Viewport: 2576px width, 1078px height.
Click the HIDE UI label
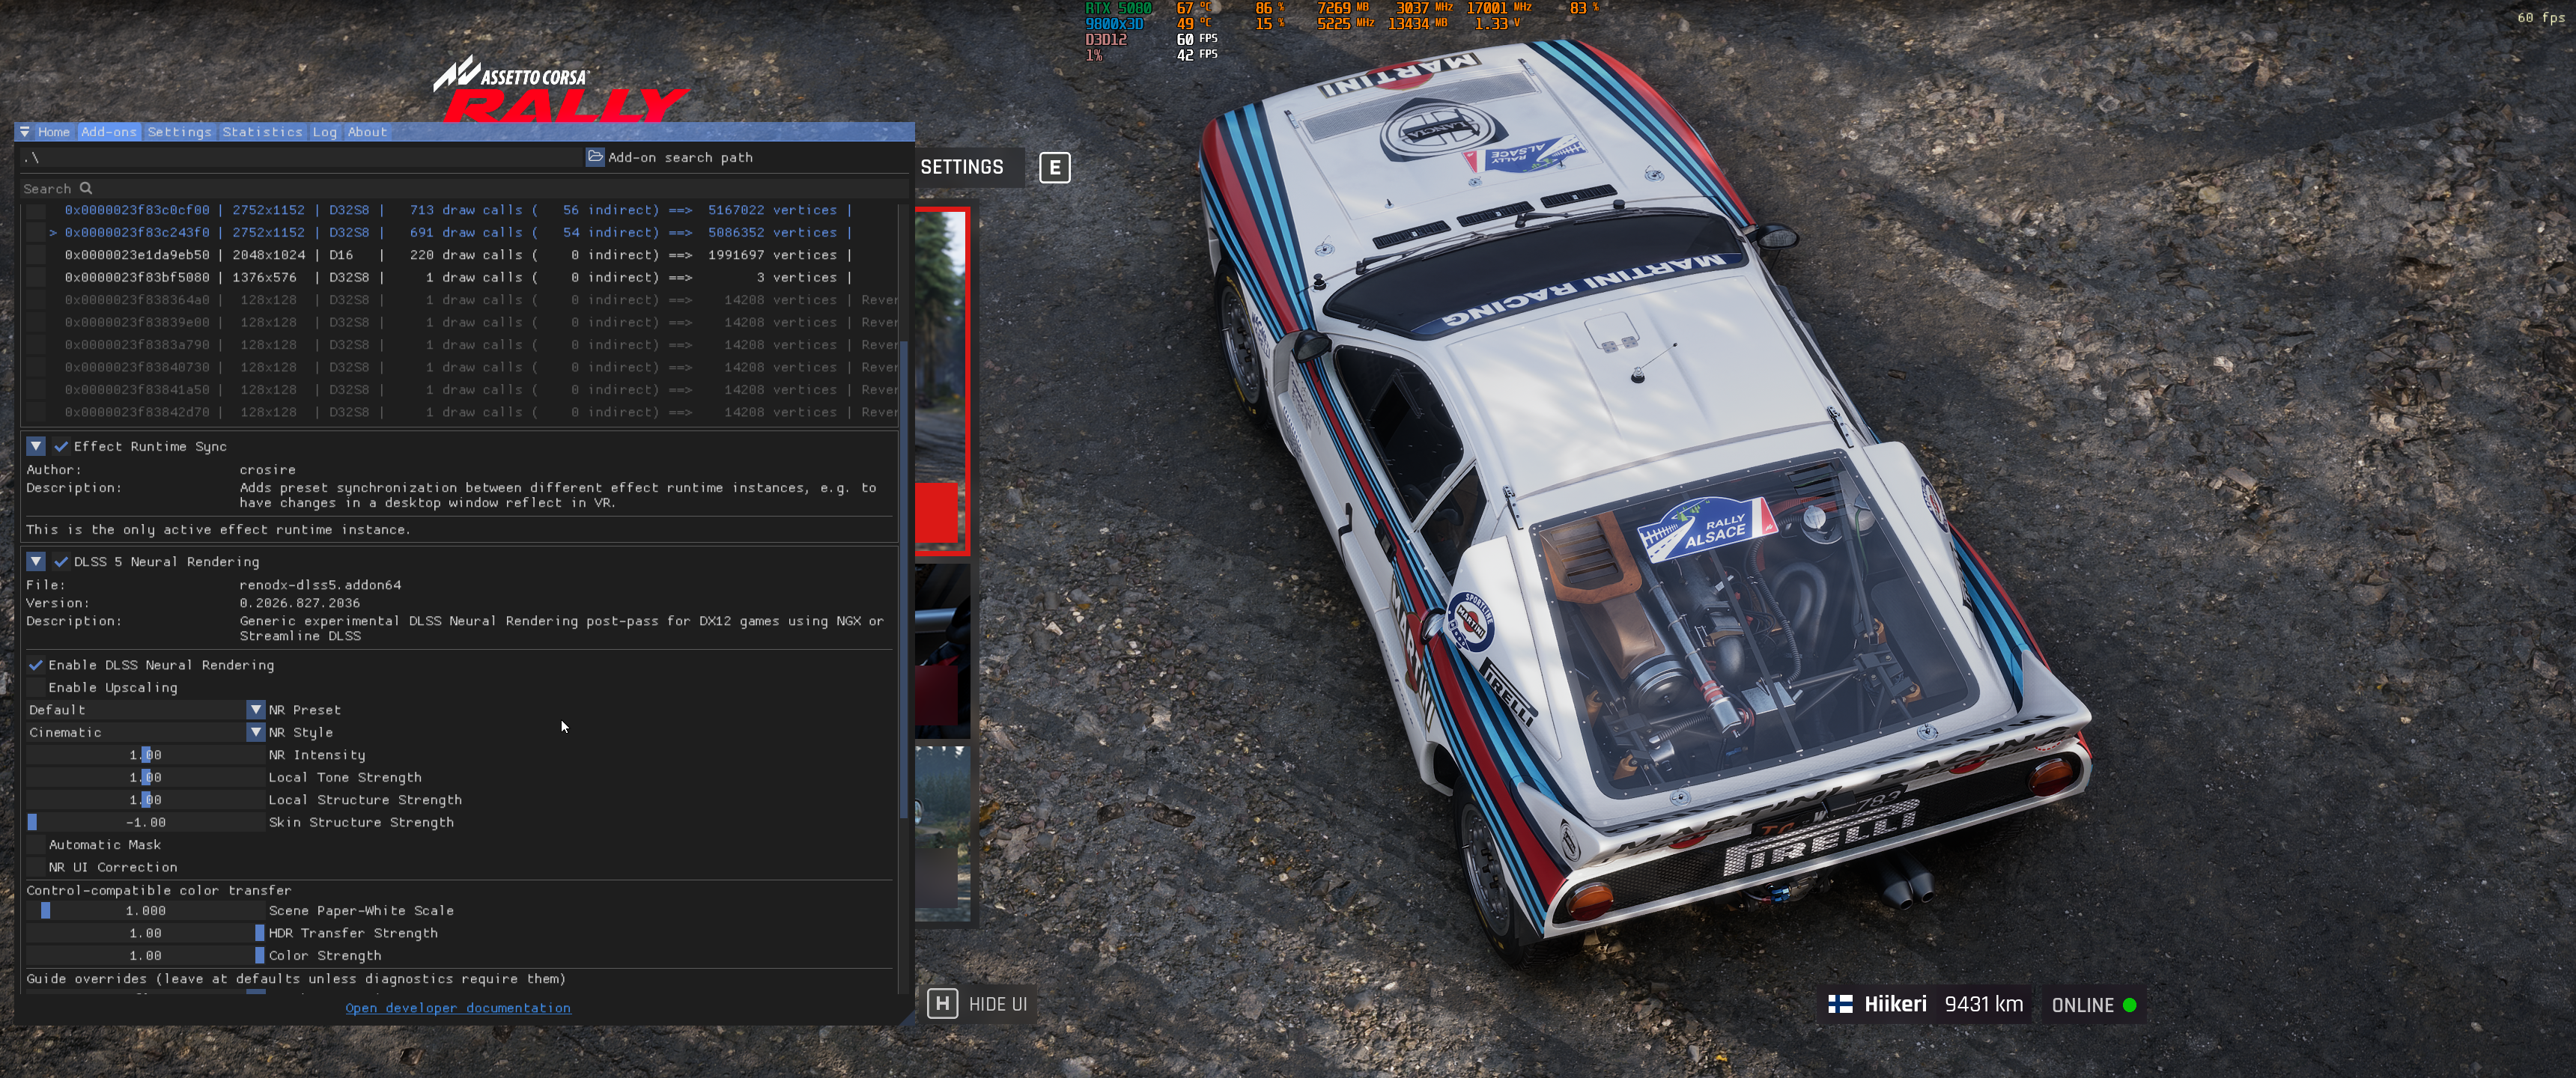(998, 1004)
